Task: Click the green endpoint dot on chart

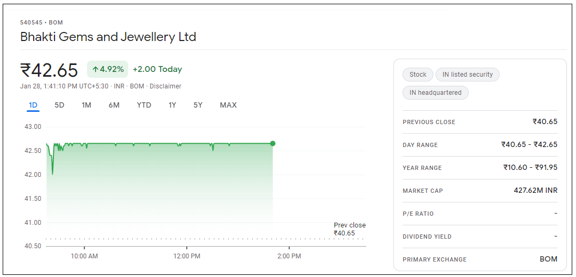Action: tap(273, 143)
